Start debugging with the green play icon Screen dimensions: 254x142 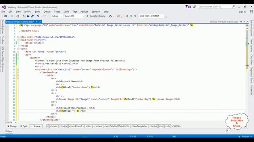[87, 16]
